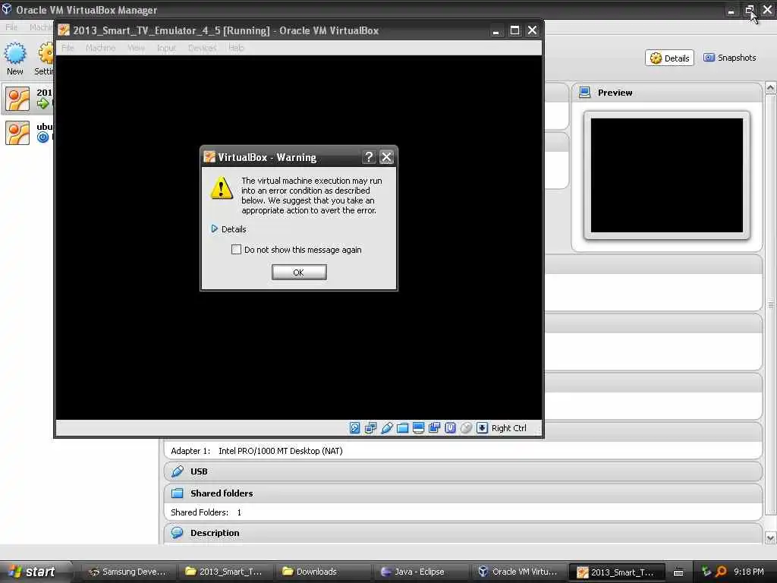Screen dimensions: 777x583
Task: Open Input menu in the VM window
Action: tap(166, 48)
